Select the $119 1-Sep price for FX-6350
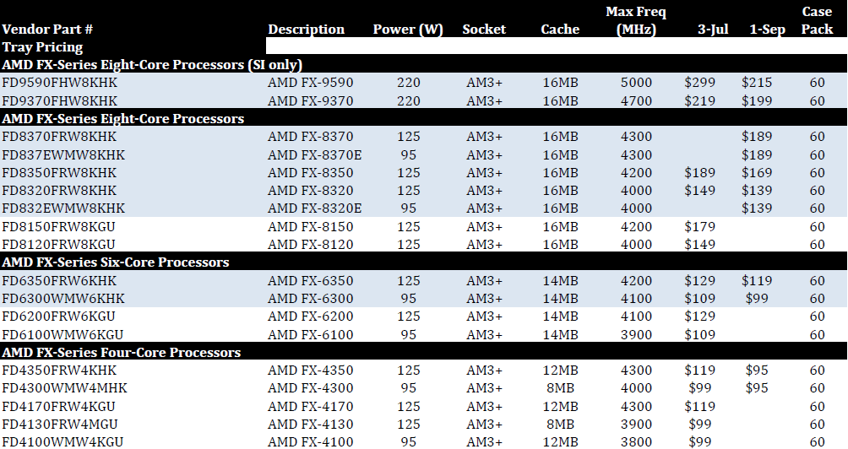The width and height of the screenshot is (848, 449). [757, 281]
